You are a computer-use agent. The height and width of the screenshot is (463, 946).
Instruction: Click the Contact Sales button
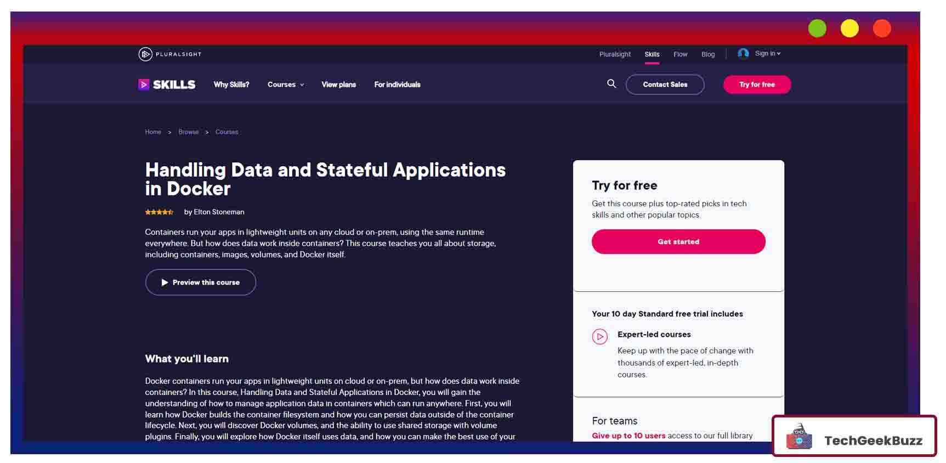tap(665, 84)
